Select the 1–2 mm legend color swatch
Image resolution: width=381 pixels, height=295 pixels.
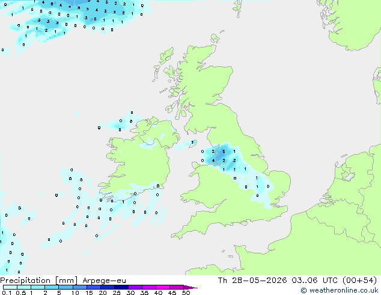[x=38, y=287]
